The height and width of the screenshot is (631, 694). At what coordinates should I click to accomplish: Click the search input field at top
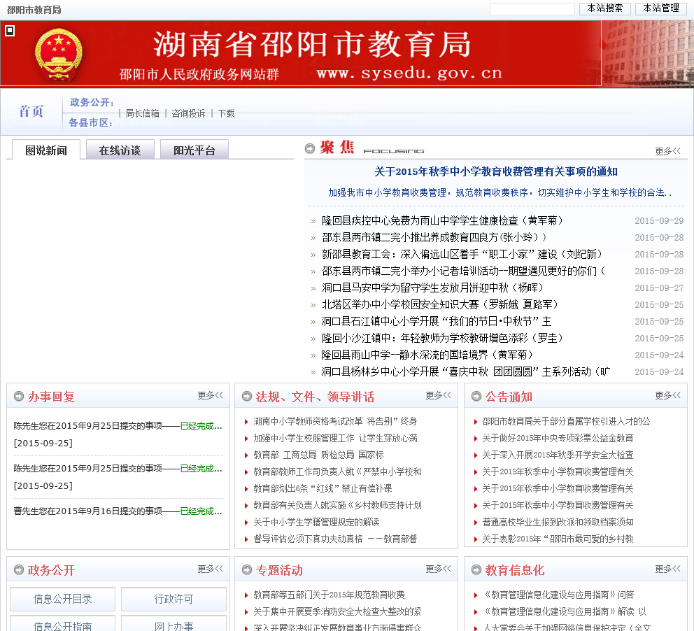point(532,9)
